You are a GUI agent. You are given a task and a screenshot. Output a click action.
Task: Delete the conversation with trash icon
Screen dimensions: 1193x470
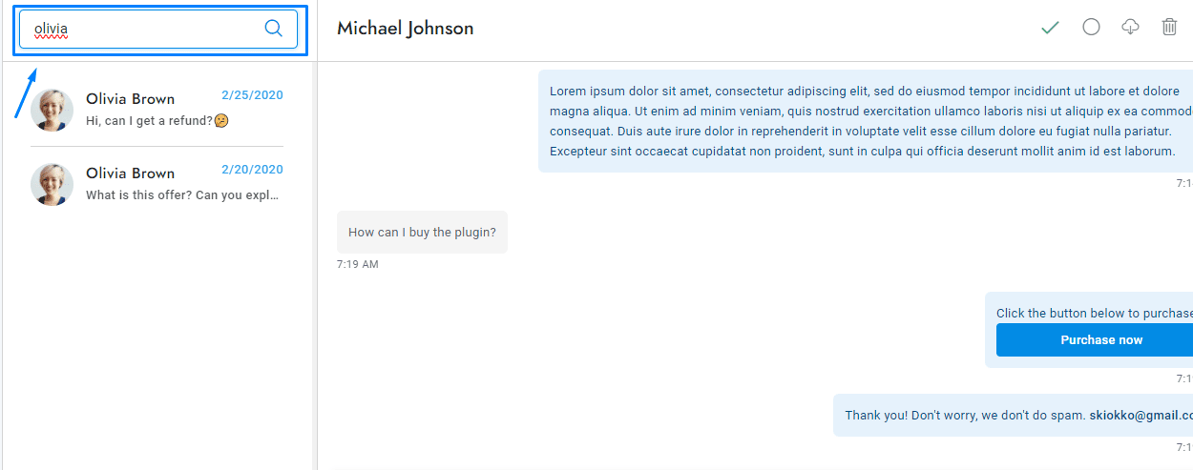click(x=1169, y=27)
